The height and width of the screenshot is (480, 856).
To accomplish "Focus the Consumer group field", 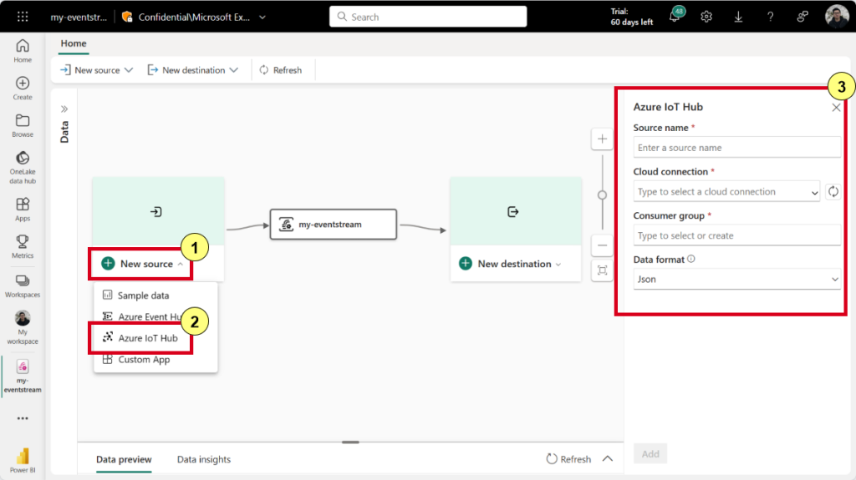I will 736,235.
